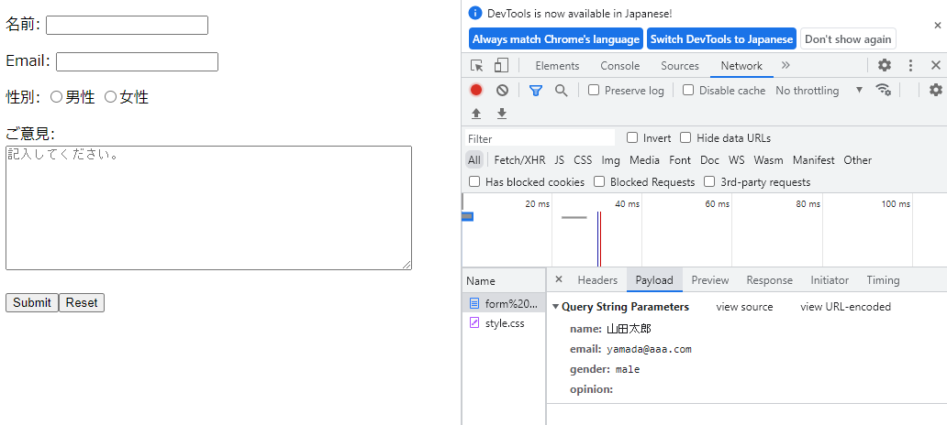Open the Timing tab
The image size is (947, 425).
click(883, 280)
